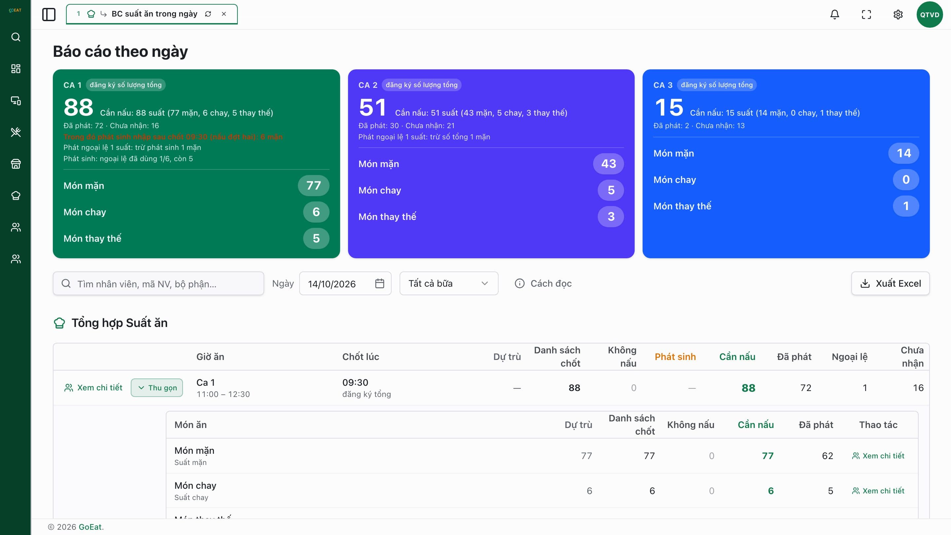Image resolution: width=951 pixels, height=535 pixels.
Task: Click the red late-entry warning text in CA 1
Action: click(x=173, y=137)
